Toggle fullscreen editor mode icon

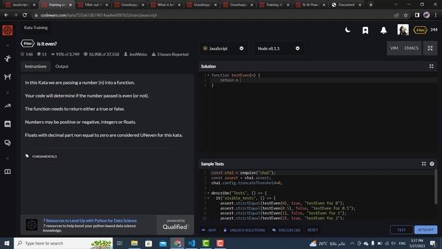(x=430, y=48)
